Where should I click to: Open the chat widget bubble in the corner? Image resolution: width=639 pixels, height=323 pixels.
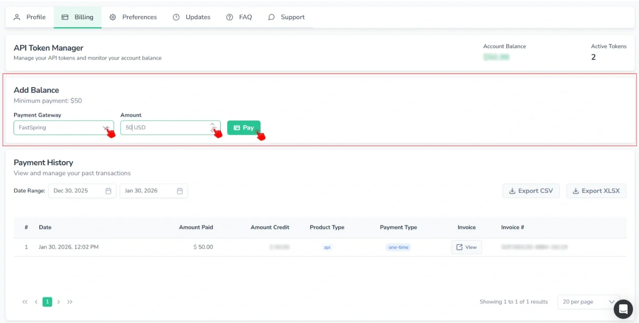pos(624,309)
